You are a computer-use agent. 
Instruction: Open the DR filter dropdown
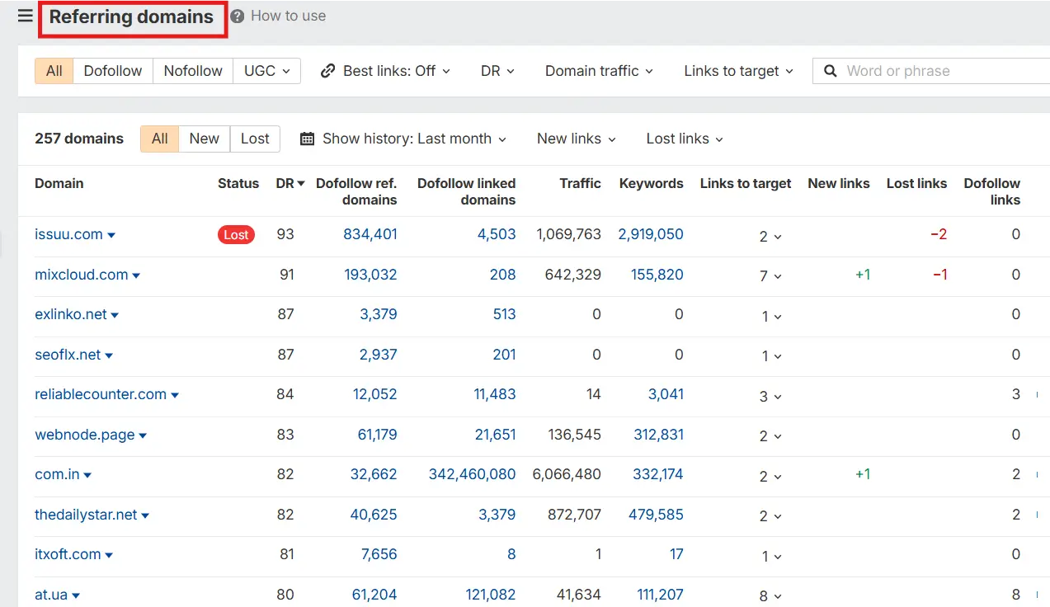[497, 71]
